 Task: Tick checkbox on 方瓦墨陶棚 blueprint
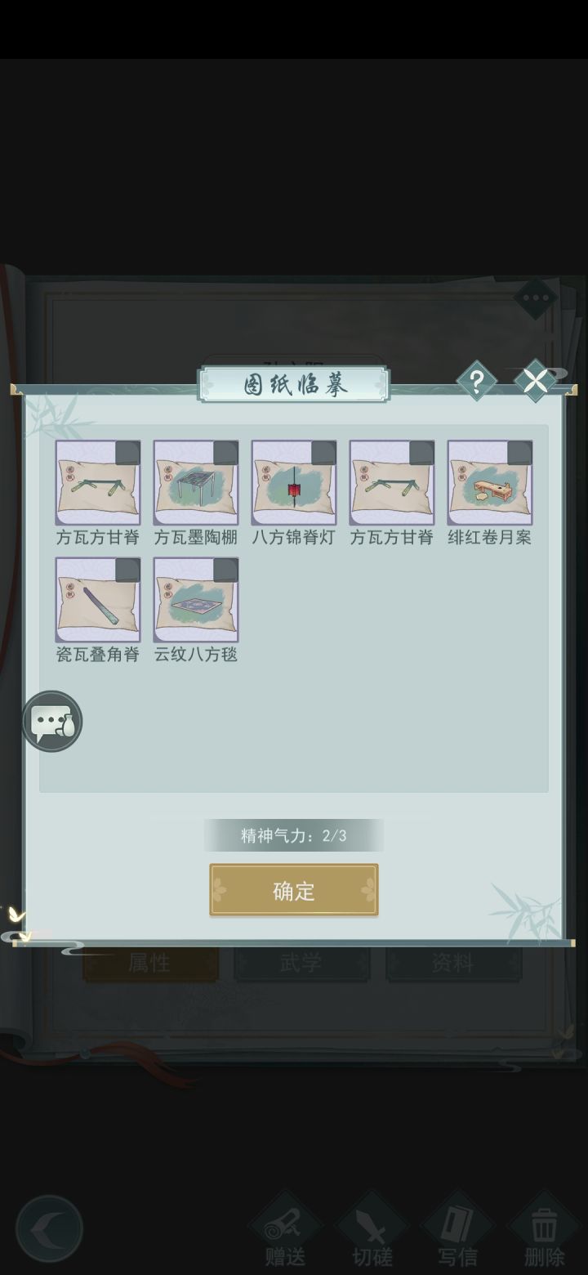pyautogui.click(x=225, y=453)
